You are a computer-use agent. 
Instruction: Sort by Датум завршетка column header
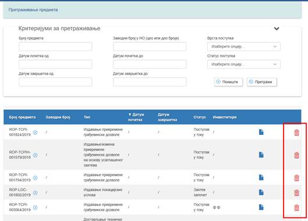click(167, 117)
